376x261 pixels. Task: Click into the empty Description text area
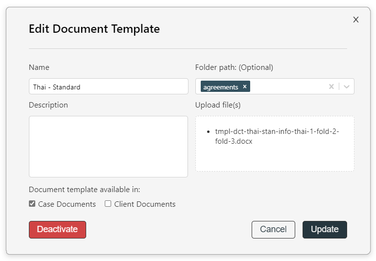click(x=108, y=147)
